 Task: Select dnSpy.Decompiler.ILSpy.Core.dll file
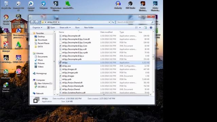pos(76,39)
